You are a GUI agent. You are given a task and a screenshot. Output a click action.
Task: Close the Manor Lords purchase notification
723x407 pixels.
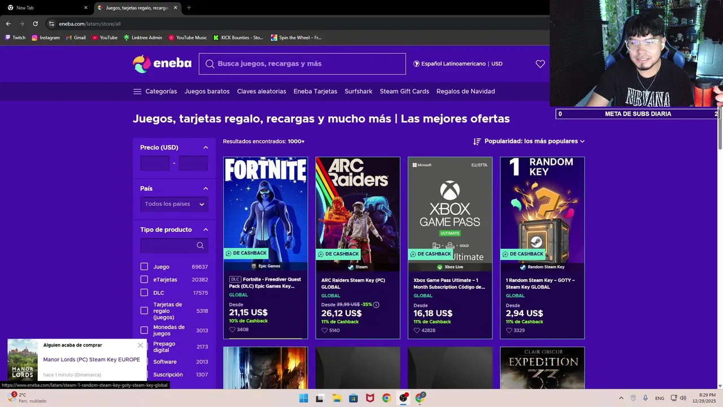coord(141,345)
